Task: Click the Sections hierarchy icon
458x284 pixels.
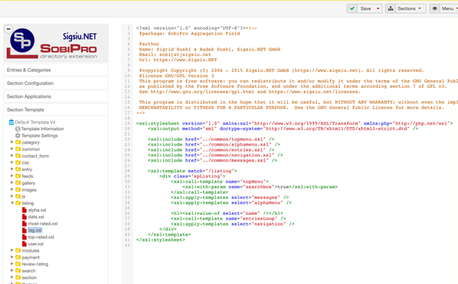Action: [x=390, y=9]
